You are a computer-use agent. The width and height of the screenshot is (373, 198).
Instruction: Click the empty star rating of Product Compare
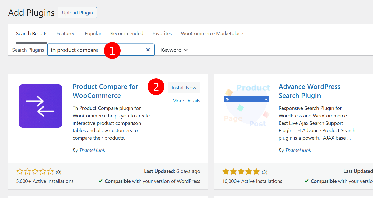35,172
